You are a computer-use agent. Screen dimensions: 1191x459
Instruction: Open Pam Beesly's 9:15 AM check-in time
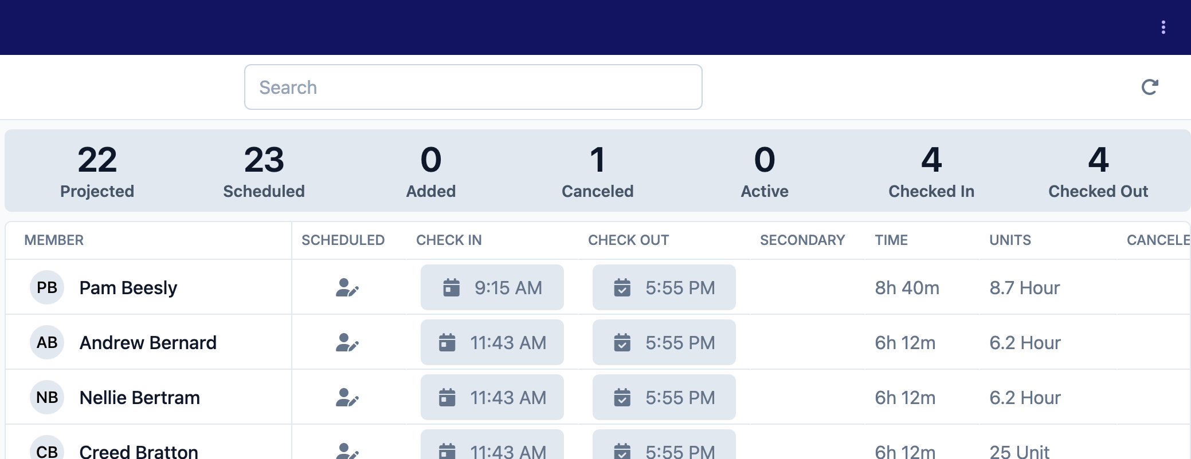point(492,287)
